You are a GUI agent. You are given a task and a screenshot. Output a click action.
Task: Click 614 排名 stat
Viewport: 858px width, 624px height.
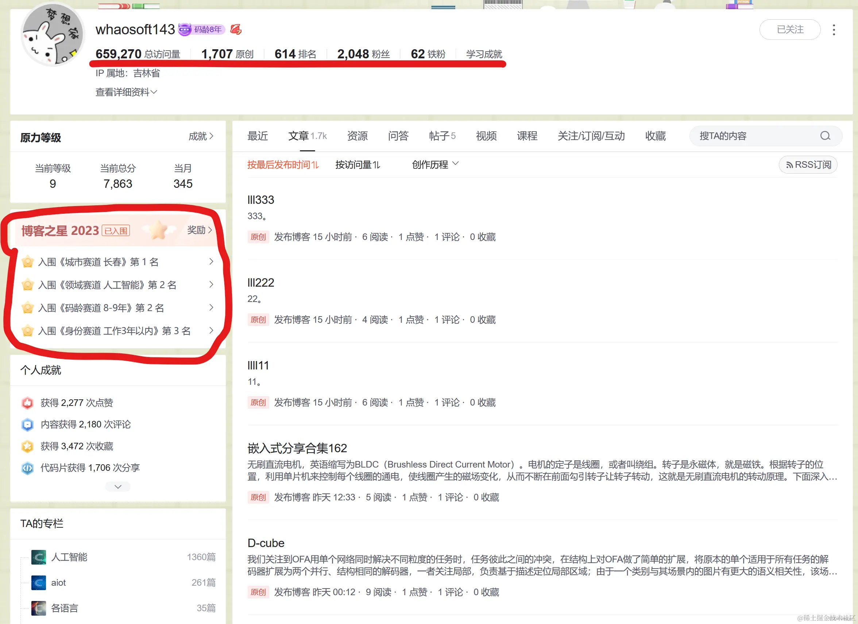click(295, 54)
